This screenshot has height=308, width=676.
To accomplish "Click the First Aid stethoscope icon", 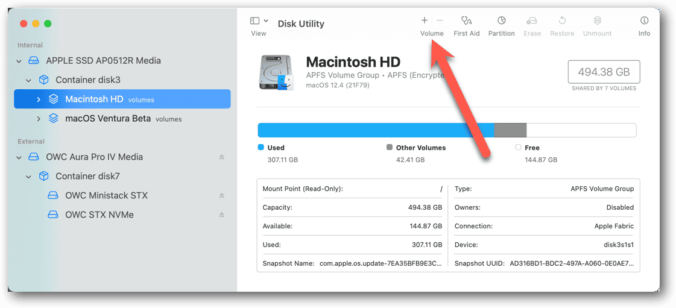I will [466, 21].
